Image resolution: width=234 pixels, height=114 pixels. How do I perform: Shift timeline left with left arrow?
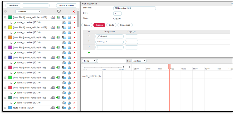pyautogui.click(x=127, y=67)
